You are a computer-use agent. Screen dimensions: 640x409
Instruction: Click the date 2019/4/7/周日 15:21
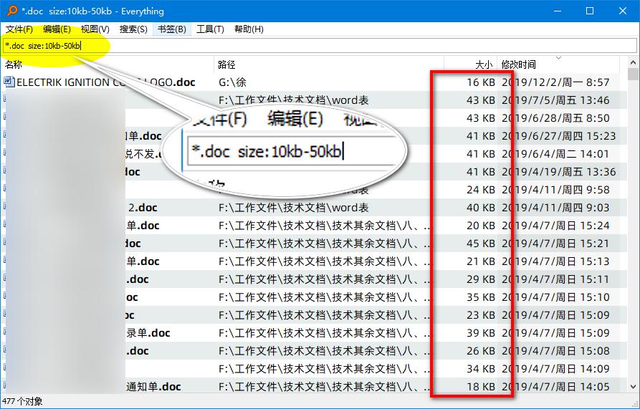coord(555,244)
